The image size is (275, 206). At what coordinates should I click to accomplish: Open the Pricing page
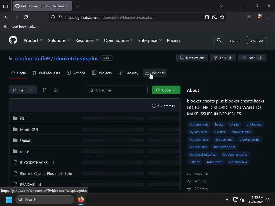coord(173,40)
